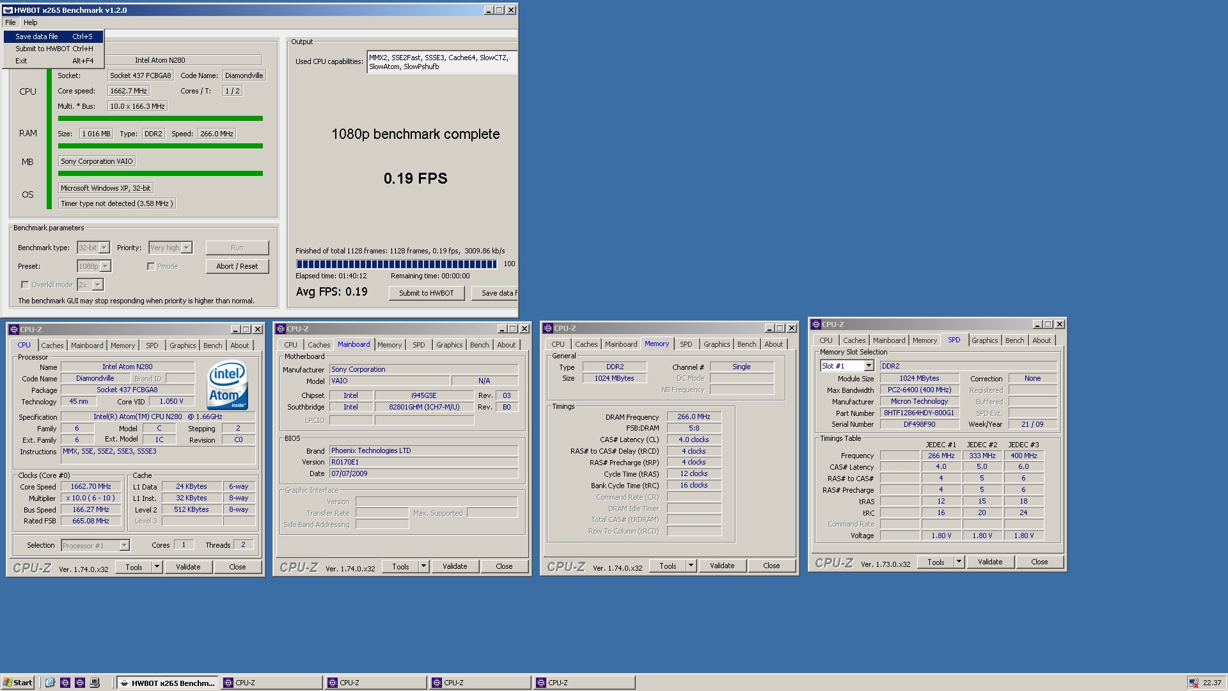Viewport: 1228px width, 691px height.
Task: Open Graphics tab in the Memory window
Action: [716, 344]
